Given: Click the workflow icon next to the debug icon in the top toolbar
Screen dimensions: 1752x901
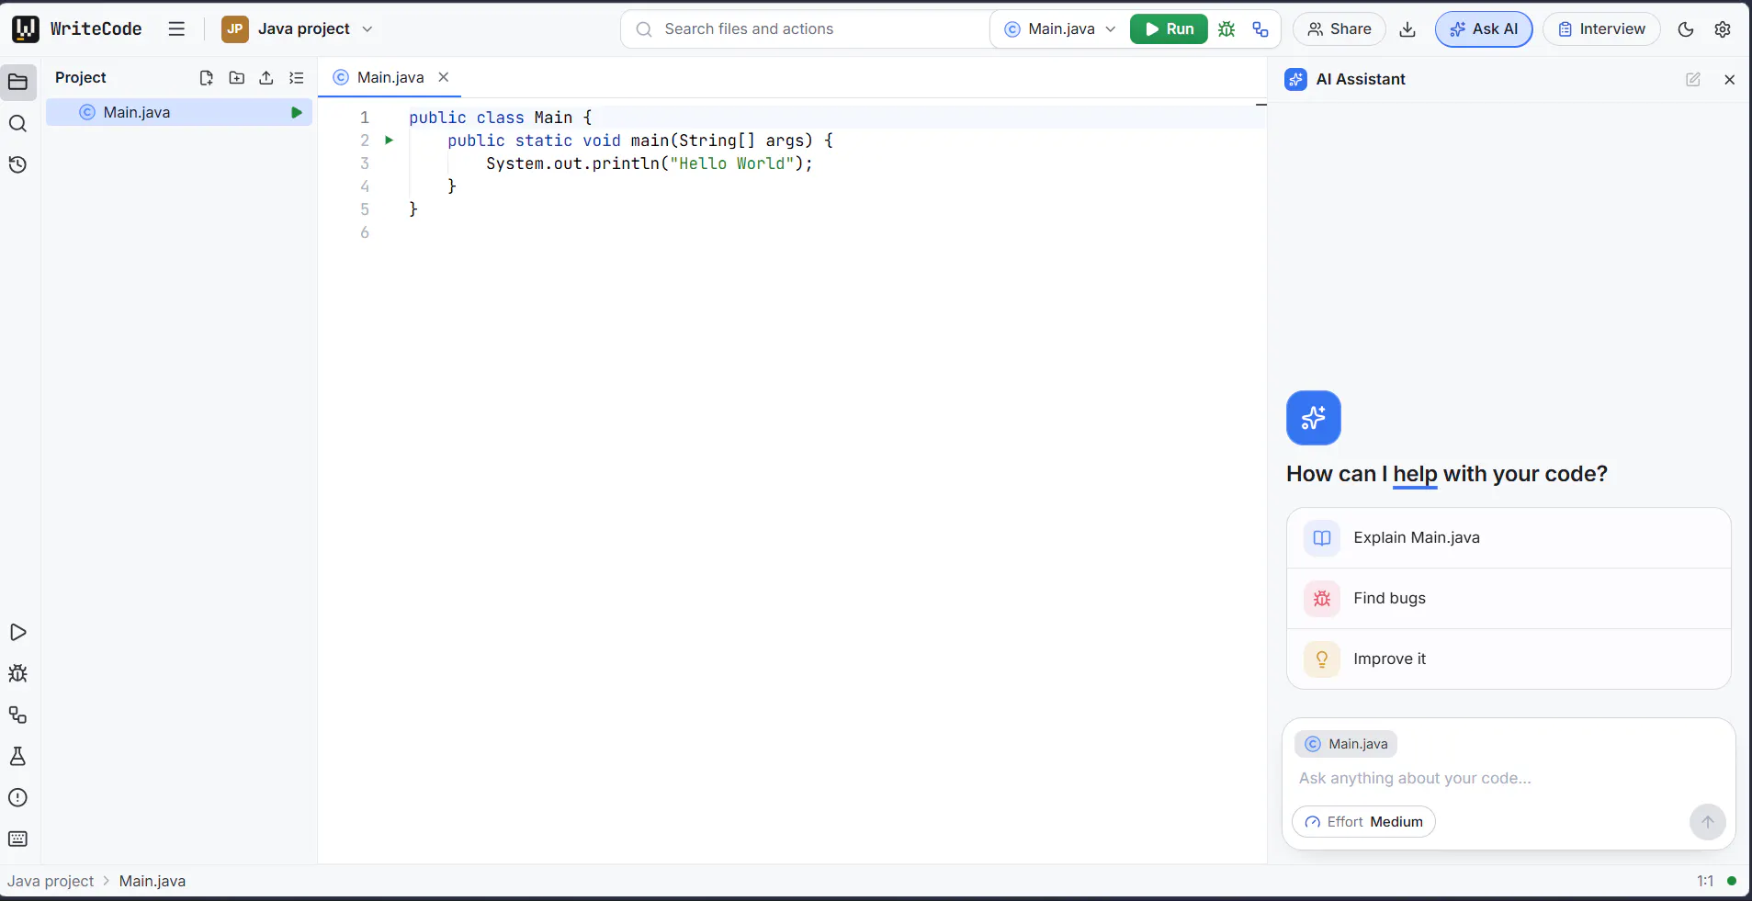Looking at the screenshot, I should coord(1260,29).
